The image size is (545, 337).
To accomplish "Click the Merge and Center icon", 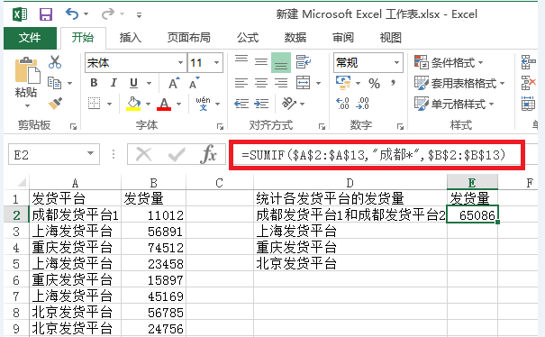I will click(x=303, y=83).
